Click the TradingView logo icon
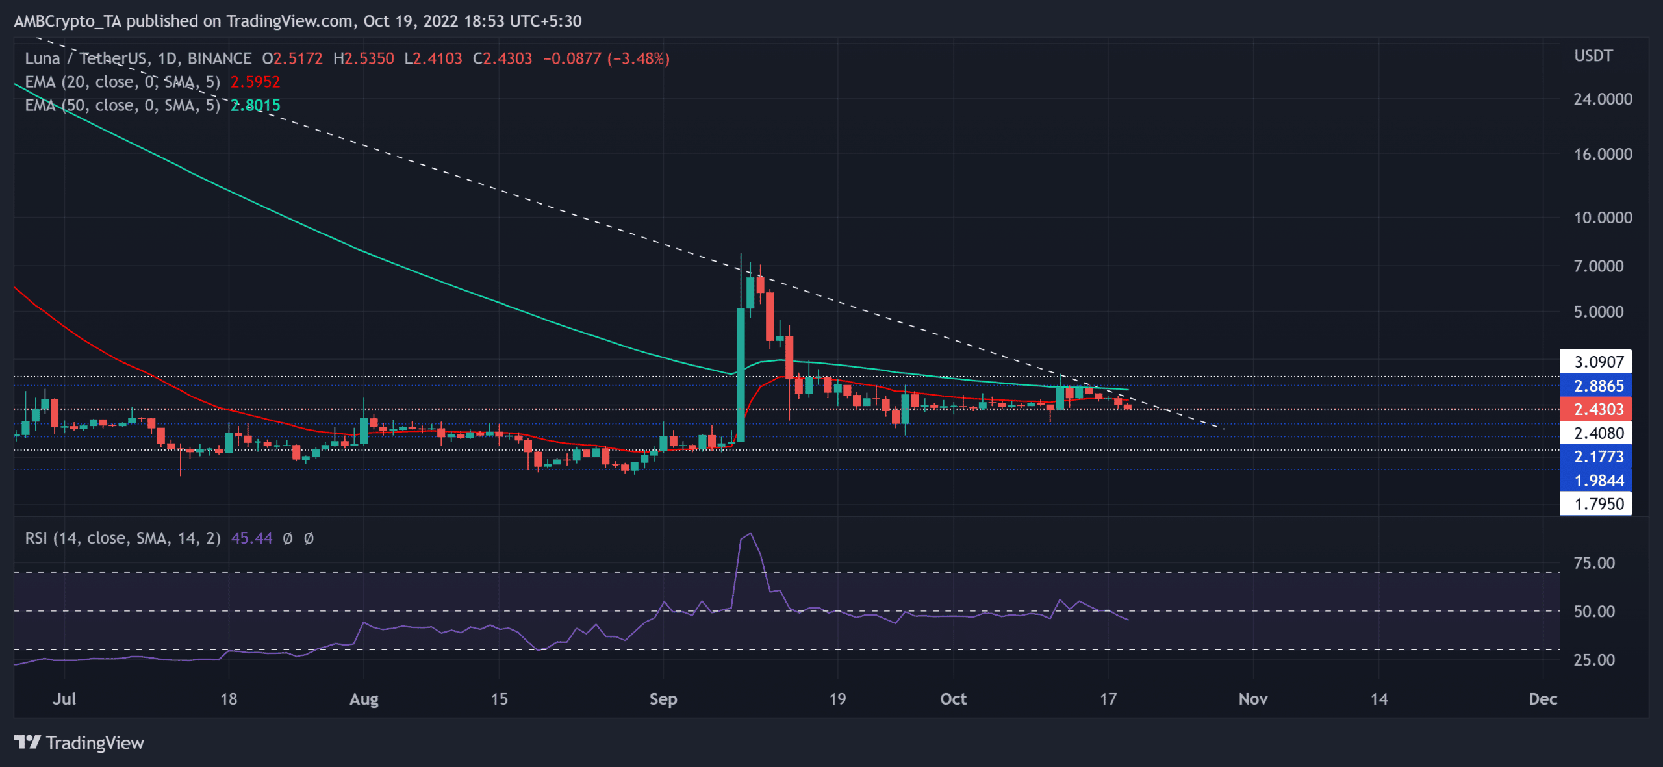Viewport: 1663px width, 767px height. (x=27, y=742)
